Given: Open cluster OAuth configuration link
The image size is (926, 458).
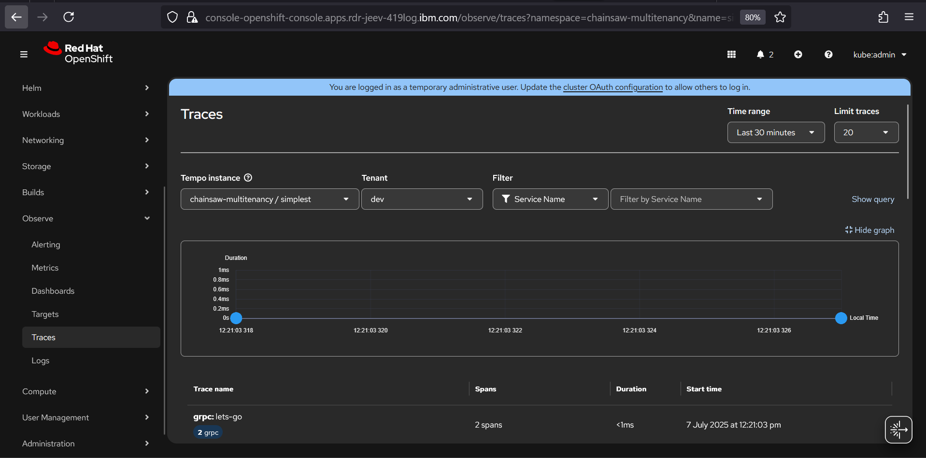Looking at the screenshot, I should (x=613, y=87).
